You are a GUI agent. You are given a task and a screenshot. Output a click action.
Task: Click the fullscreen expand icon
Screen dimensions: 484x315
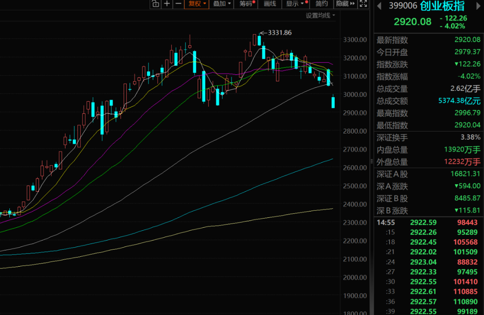click(363, 4)
